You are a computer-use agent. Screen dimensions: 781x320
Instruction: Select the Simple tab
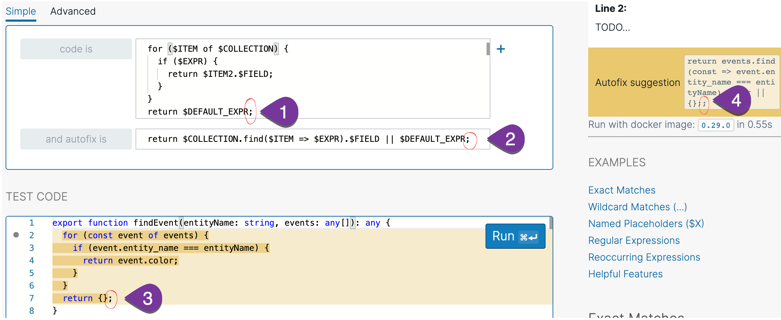[21, 11]
